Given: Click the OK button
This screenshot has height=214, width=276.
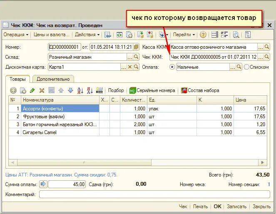Looking at the screenshot, I should tap(217, 206).
